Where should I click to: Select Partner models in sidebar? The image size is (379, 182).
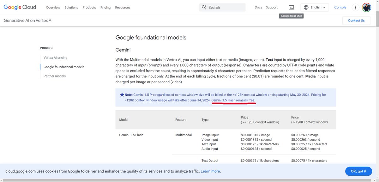coord(55,76)
